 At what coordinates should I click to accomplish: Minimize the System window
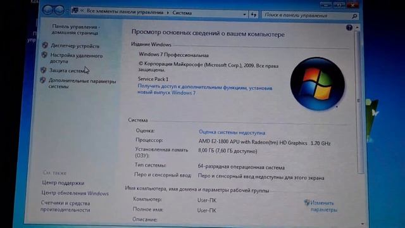pos(326,5)
